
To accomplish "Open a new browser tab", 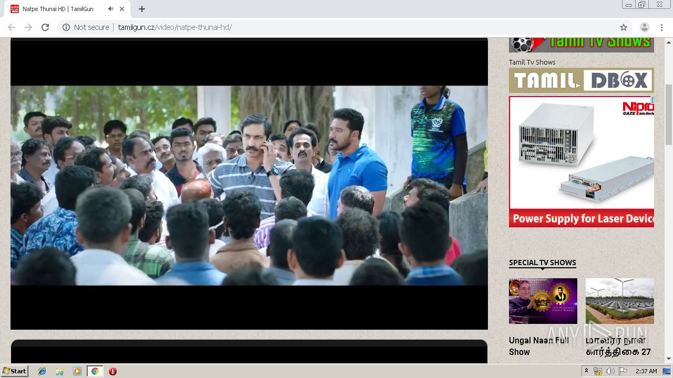I will (142, 9).
